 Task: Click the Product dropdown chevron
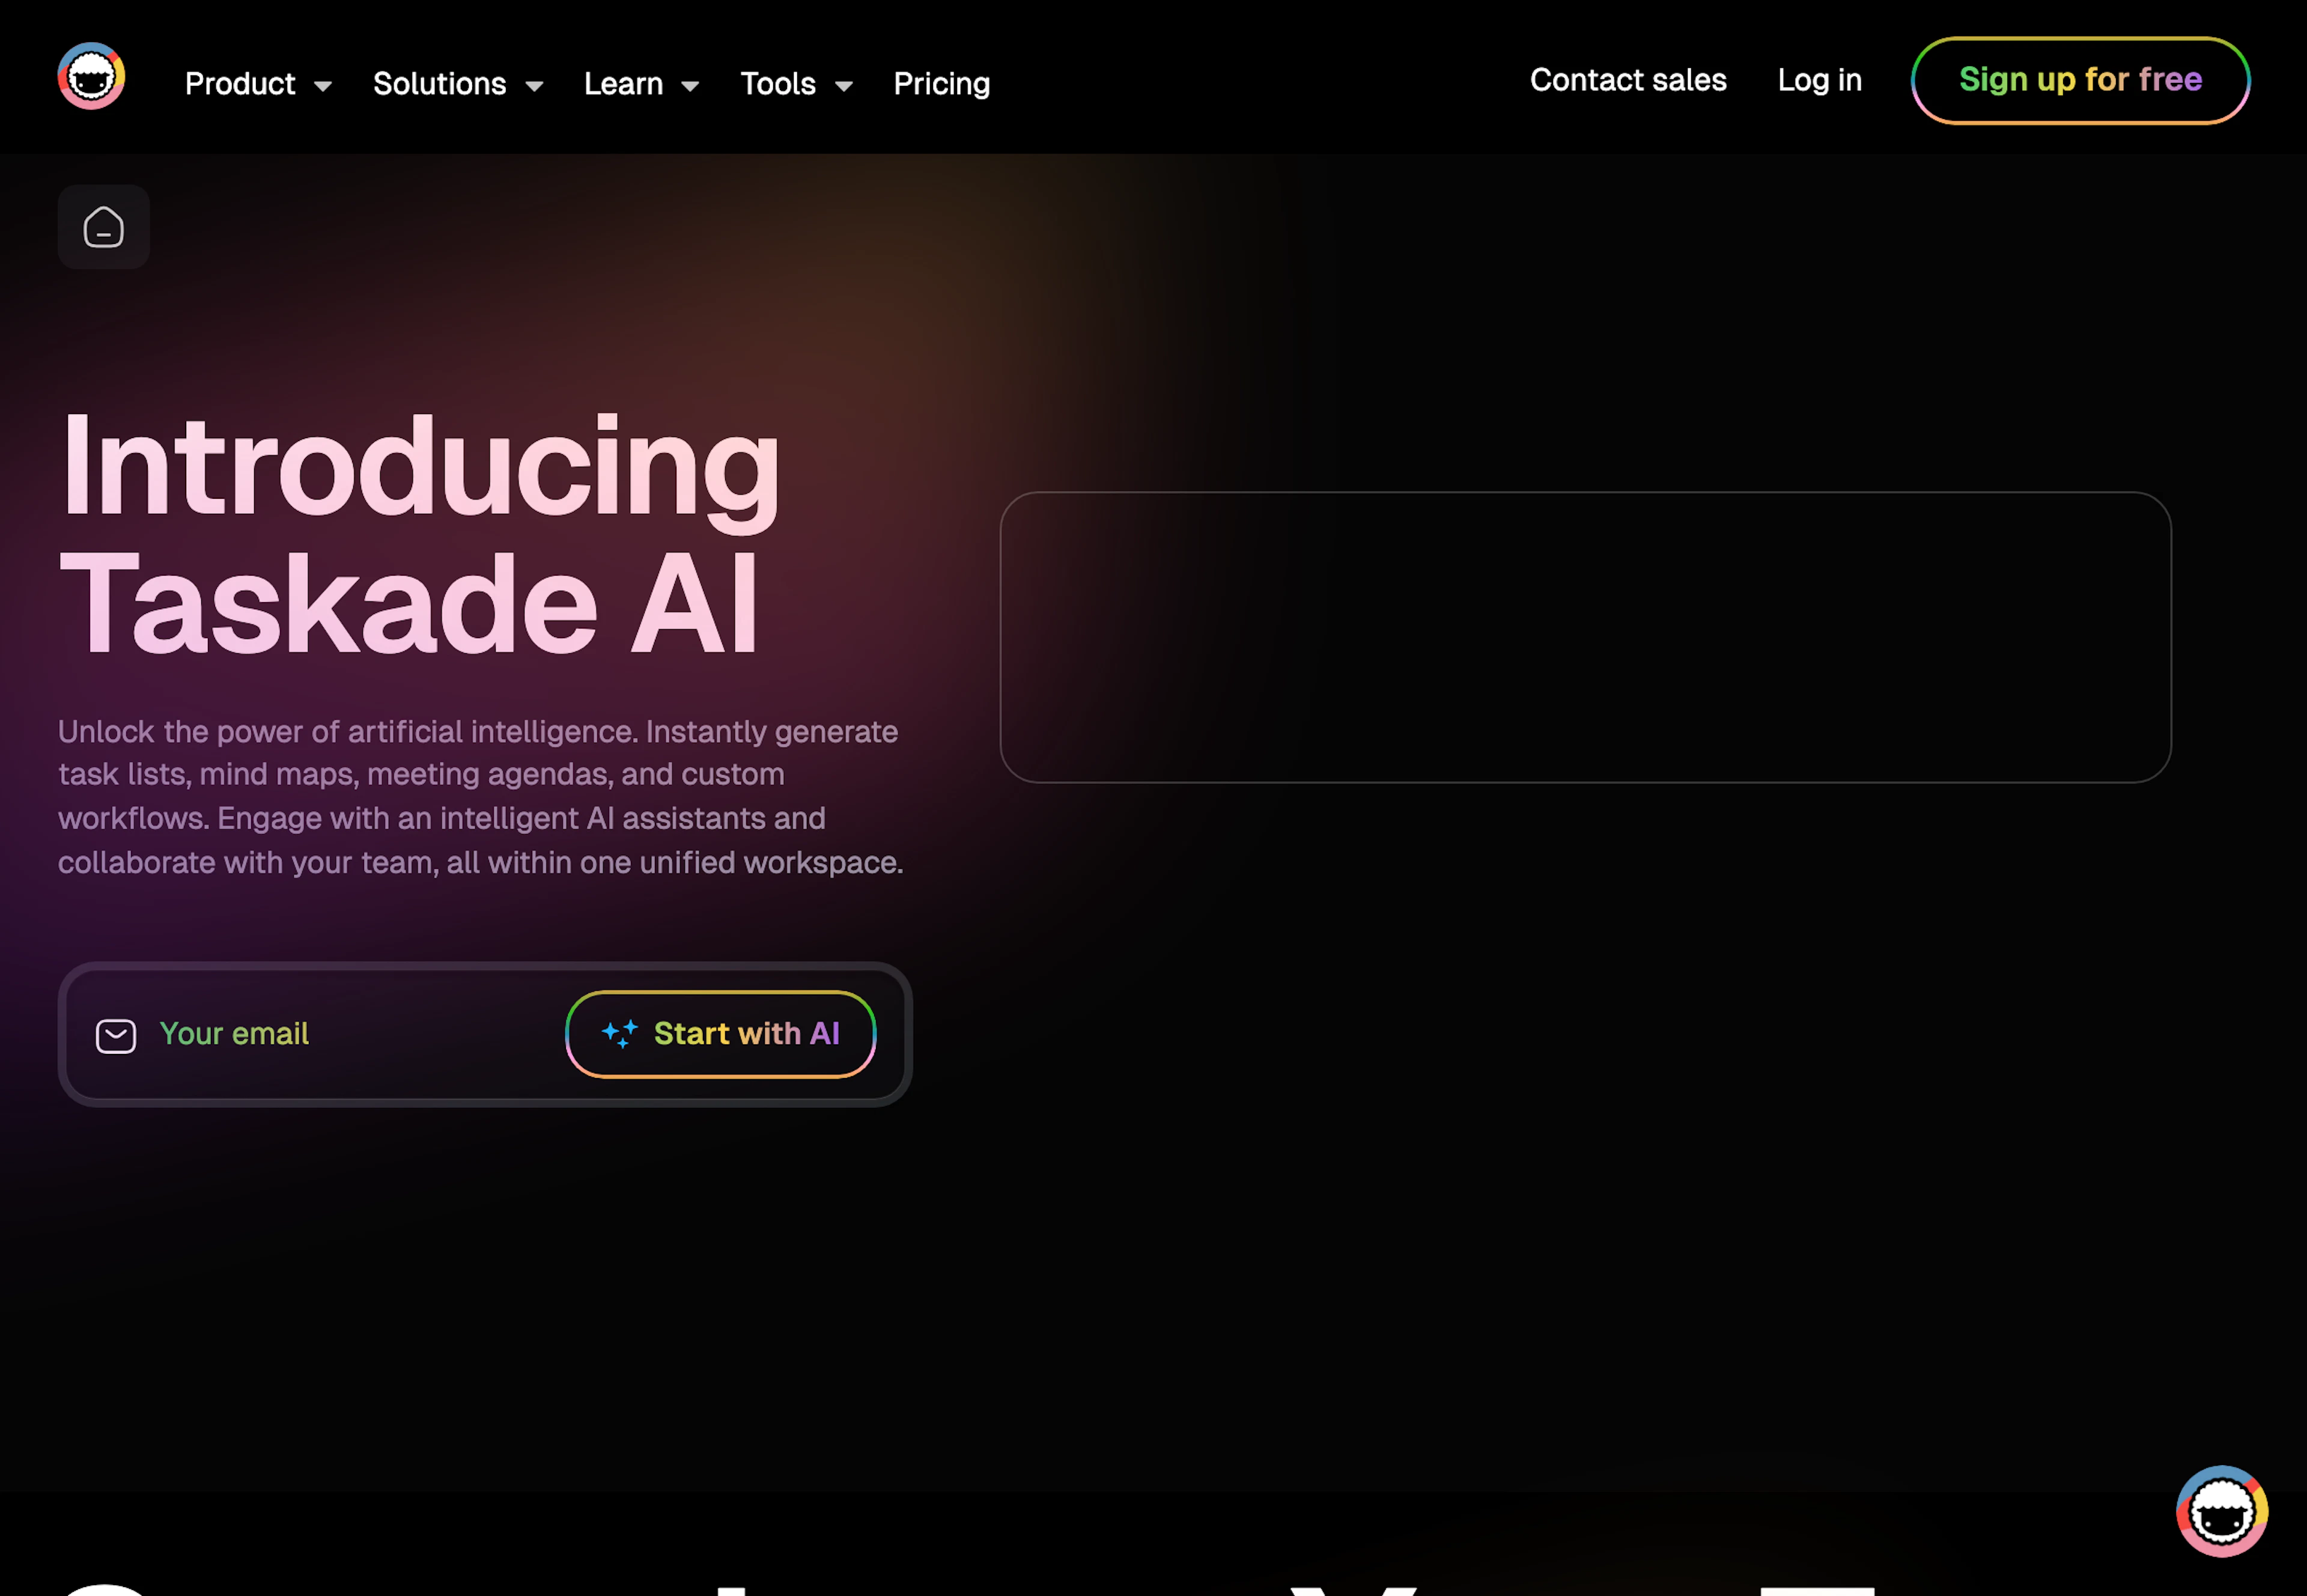[324, 85]
